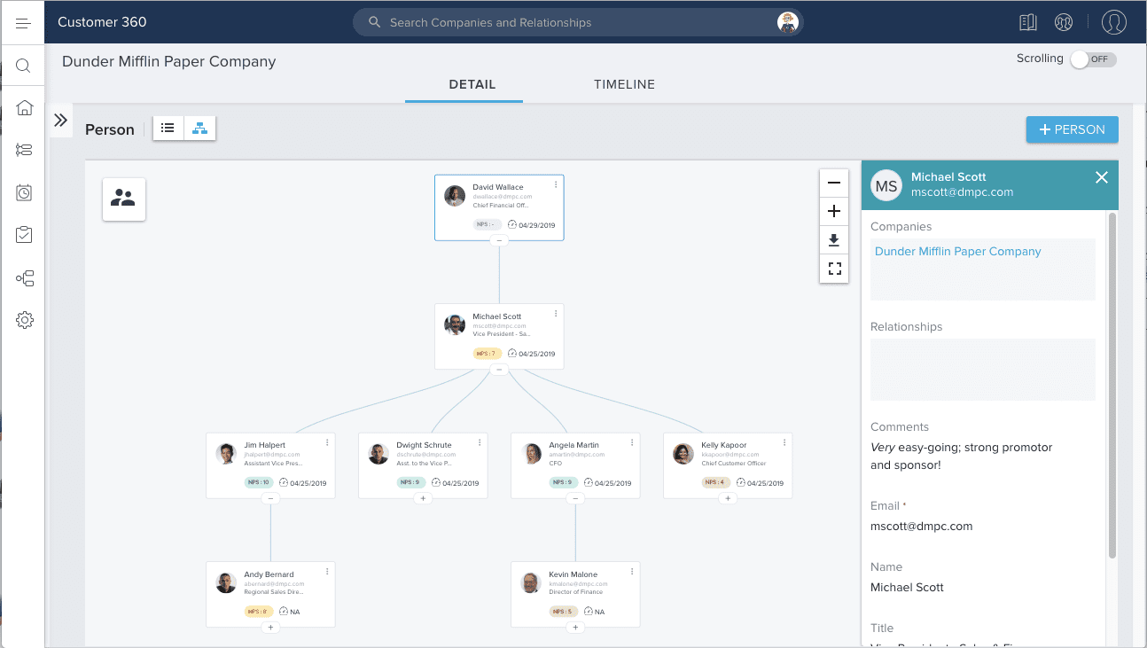Viewport: 1147px width, 648px height.
Task: Select the DETAIL tab
Action: tap(472, 85)
